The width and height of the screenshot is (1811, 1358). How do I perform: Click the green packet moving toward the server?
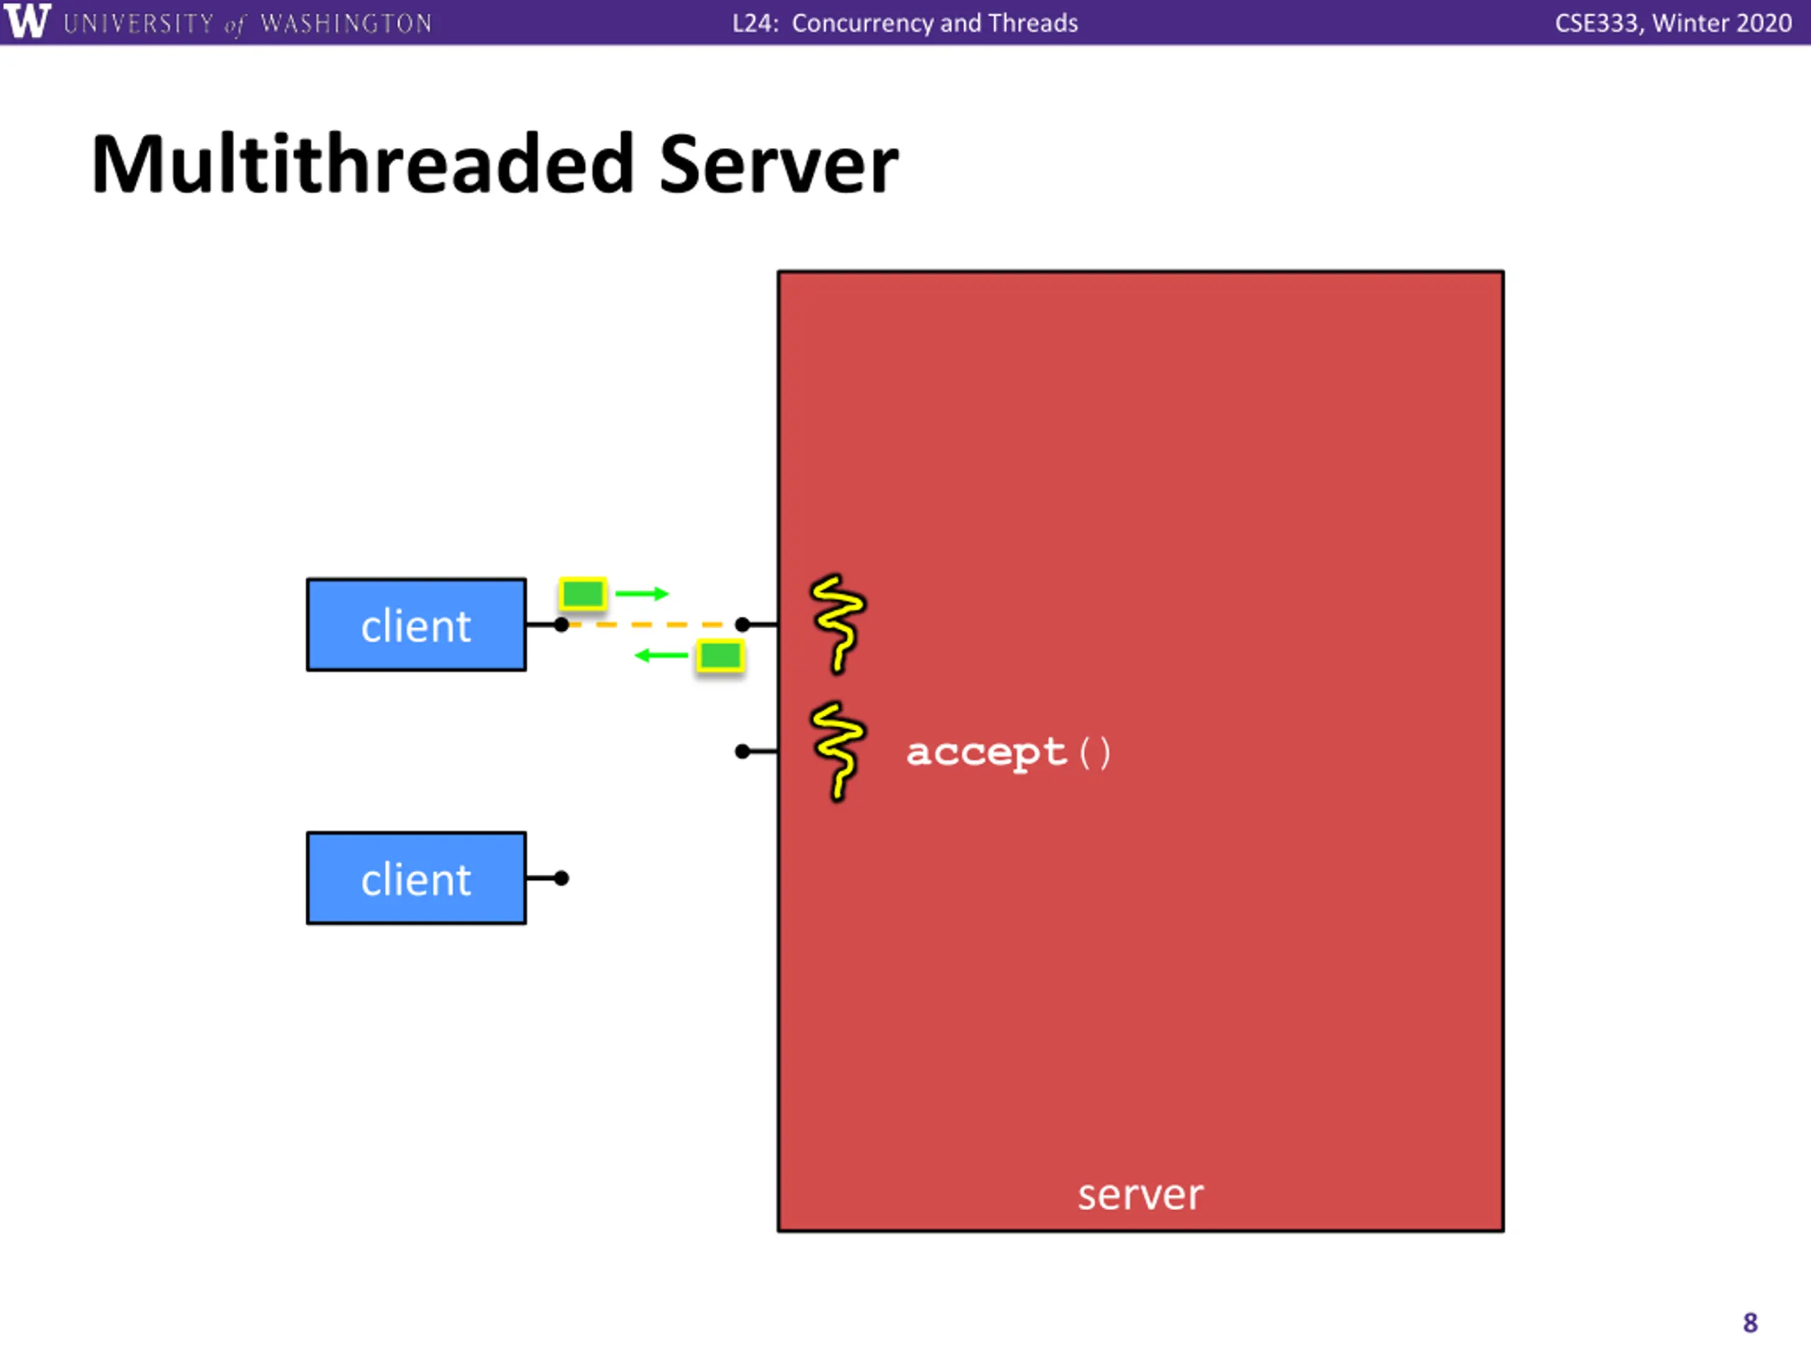[582, 593]
